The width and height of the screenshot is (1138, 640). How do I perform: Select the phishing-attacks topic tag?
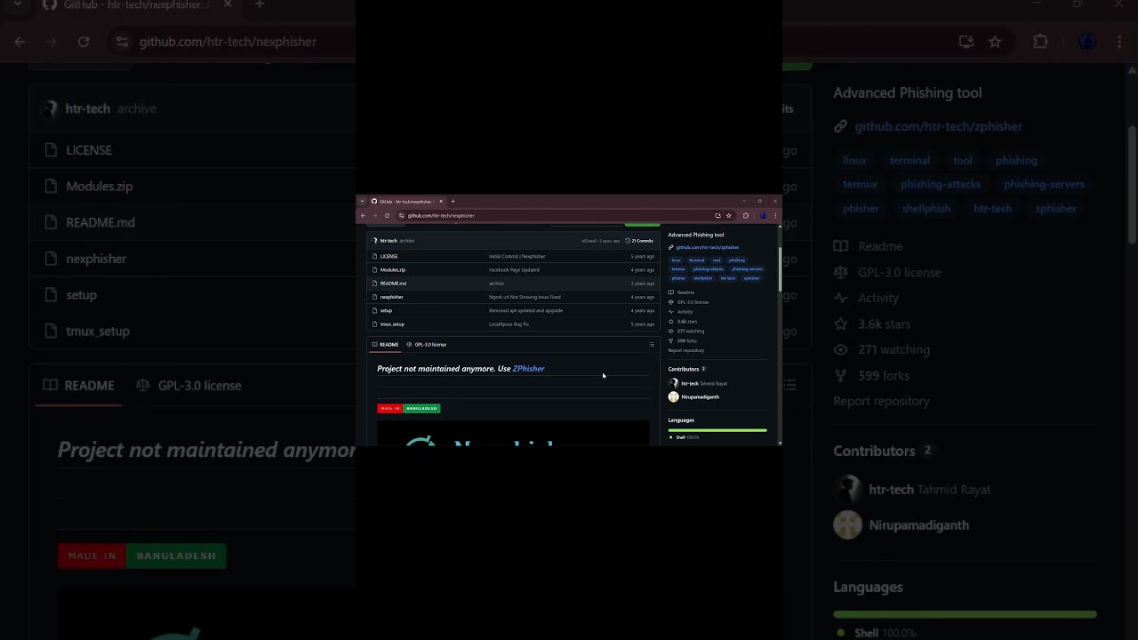(709, 269)
